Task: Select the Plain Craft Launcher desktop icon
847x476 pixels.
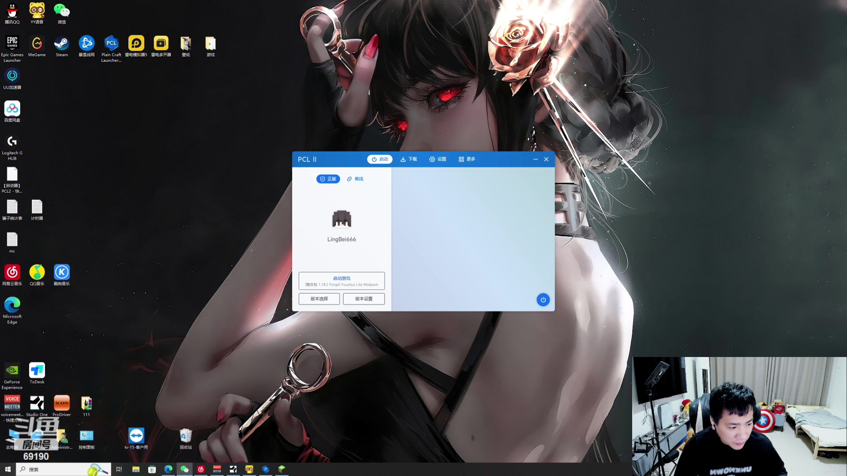Action: [x=111, y=48]
